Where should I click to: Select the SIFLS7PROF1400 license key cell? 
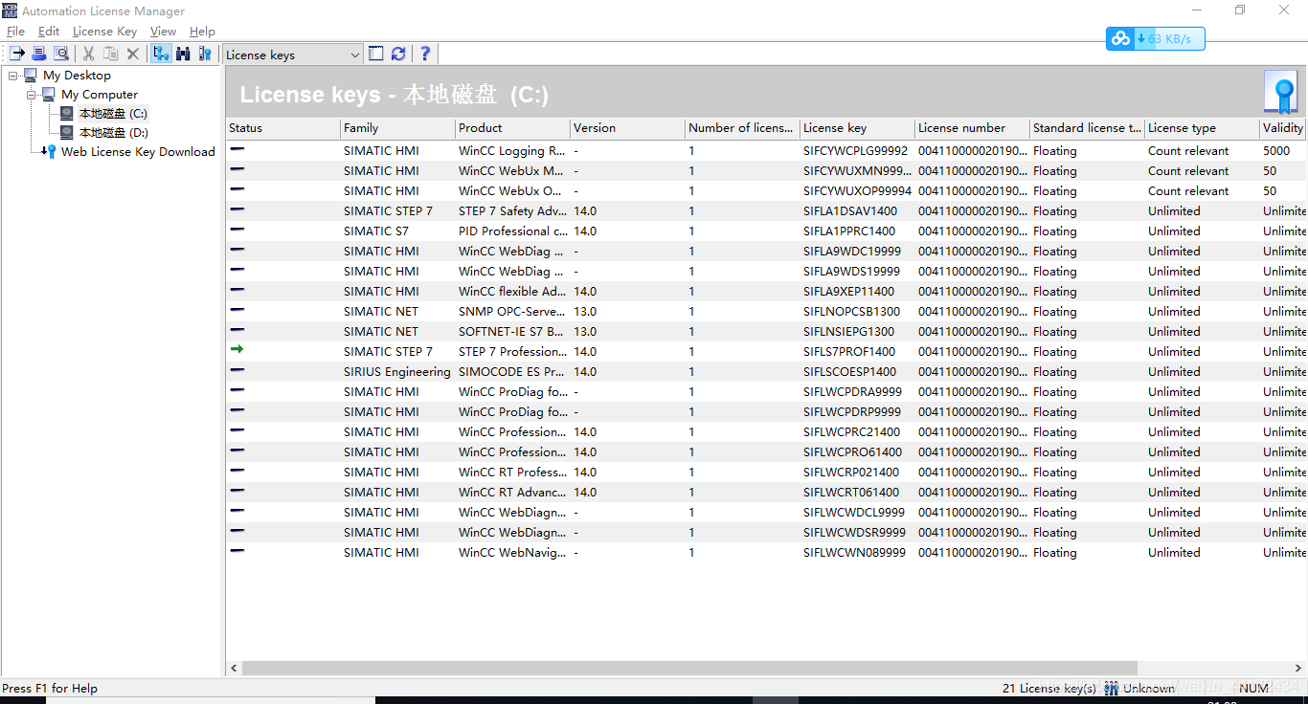(849, 352)
